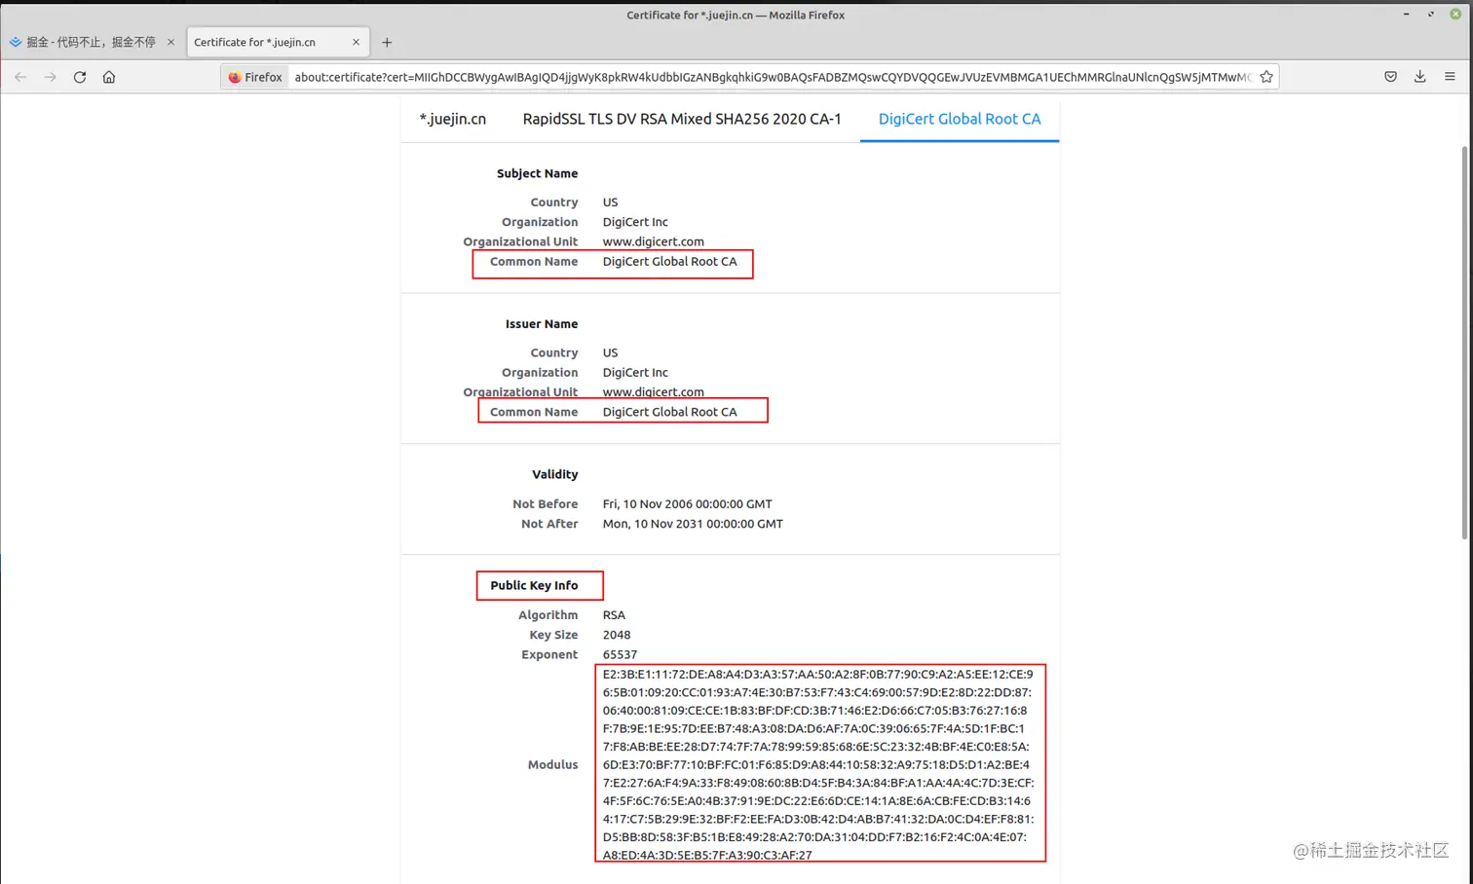1473x884 pixels.
Task: Open the *.juejin.cn certificate tab
Action: click(x=452, y=119)
